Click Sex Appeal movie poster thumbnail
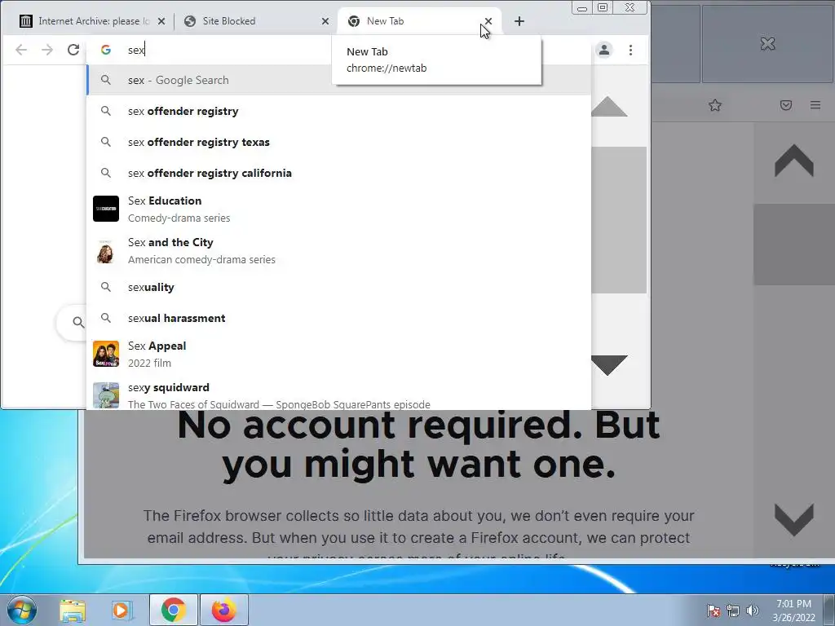 (x=106, y=354)
